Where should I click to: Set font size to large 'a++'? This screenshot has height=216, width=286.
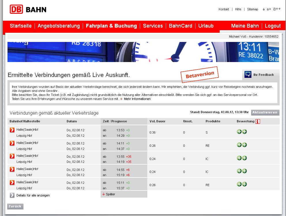point(277,9)
